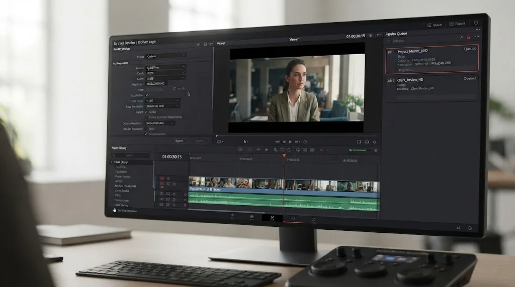Screen dimensions: 515x287
Task: Click the flame icon at bottom-left status bar
Action: 114,210
